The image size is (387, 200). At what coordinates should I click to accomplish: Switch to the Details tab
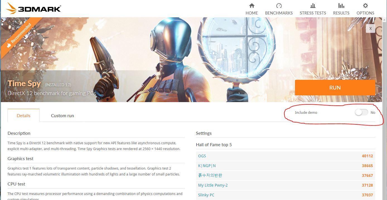pyautogui.click(x=23, y=115)
